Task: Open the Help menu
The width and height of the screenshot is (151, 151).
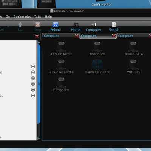Action: 48,17
